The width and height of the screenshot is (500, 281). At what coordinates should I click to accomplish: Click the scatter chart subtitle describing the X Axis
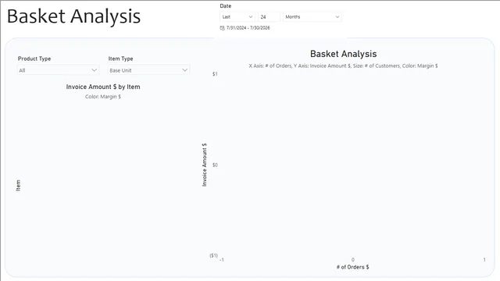(x=343, y=66)
